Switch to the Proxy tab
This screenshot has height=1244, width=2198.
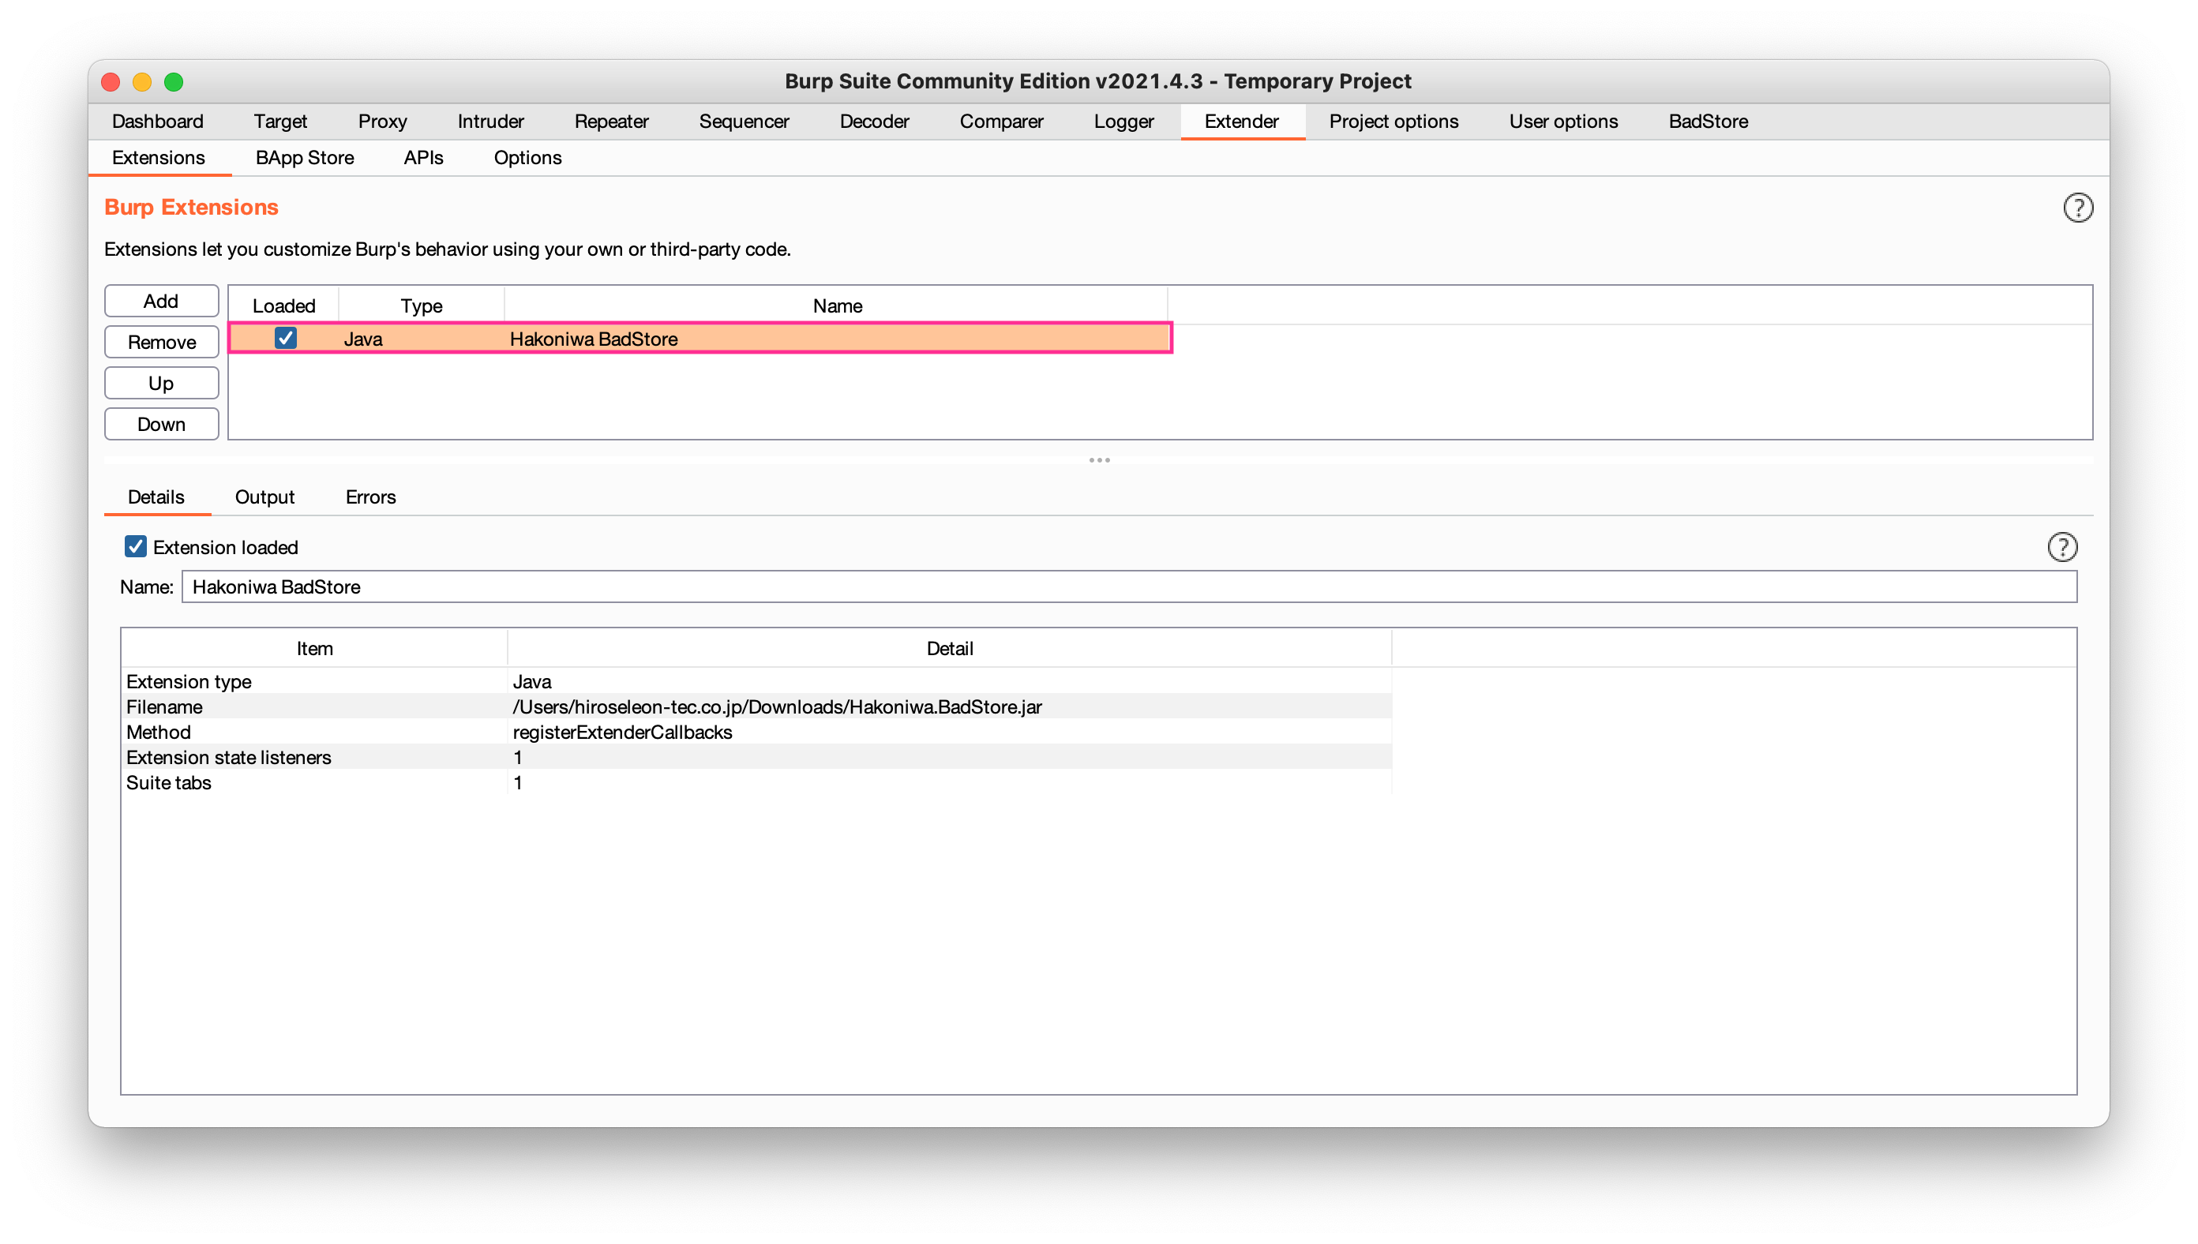click(382, 122)
